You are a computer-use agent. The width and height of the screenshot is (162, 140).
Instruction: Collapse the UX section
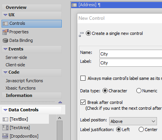pos(5,15)
